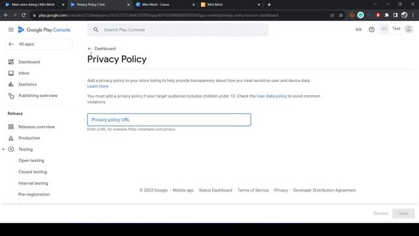Open the hamburger navigation menu
The height and width of the screenshot is (236, 419).
click(10, 29)
